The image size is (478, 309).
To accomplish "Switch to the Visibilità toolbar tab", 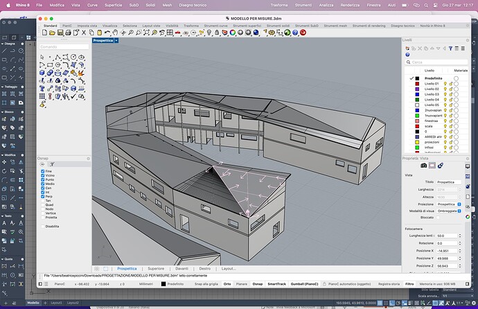I will 172,26.
